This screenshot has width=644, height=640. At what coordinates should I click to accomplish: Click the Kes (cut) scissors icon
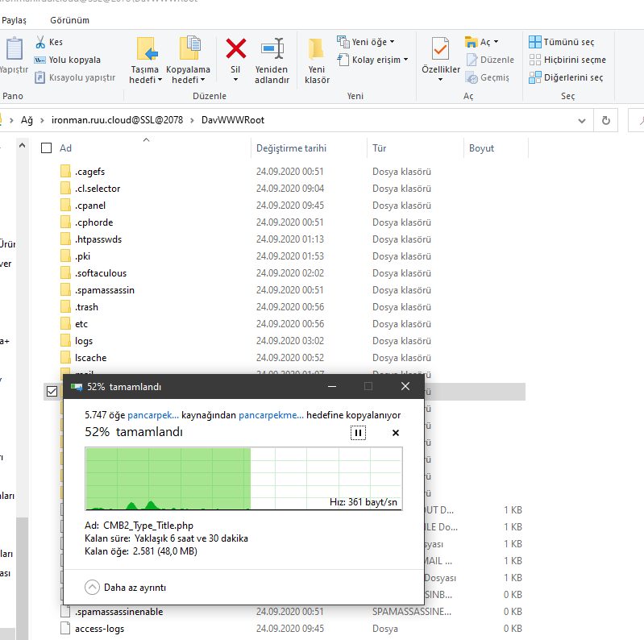(x=40, y=42)
